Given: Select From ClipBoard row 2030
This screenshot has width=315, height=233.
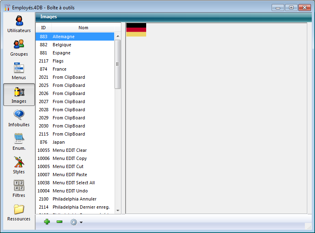Looking at the screenshot, I should pos(75,126).
